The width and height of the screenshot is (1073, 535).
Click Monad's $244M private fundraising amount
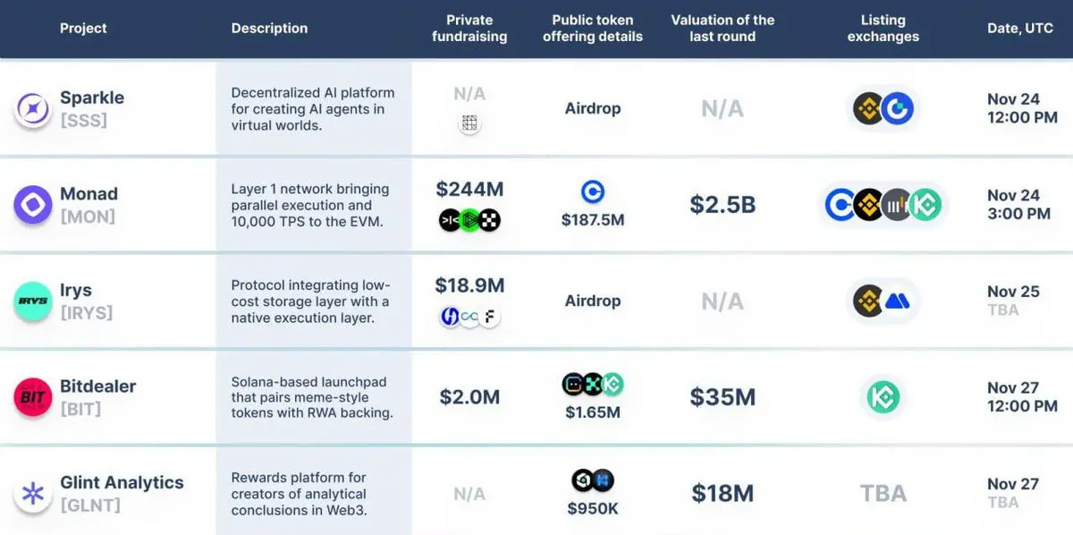[x=469, y=189]
